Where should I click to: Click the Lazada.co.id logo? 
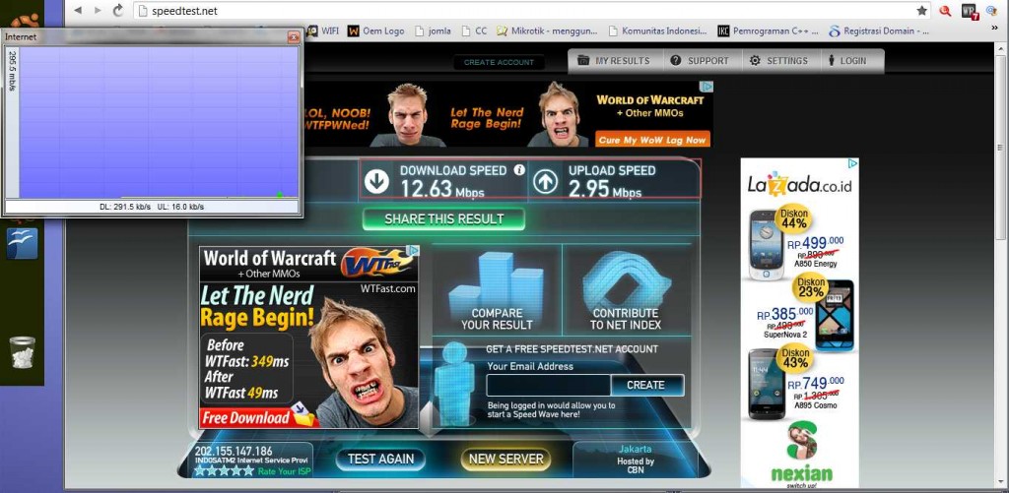click(x=798, y=184)
